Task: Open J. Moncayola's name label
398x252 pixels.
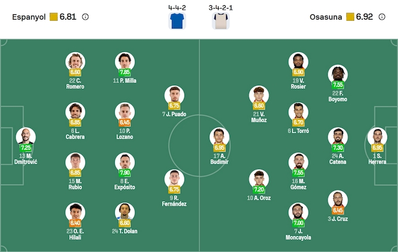Action: [x=298, y=234]
